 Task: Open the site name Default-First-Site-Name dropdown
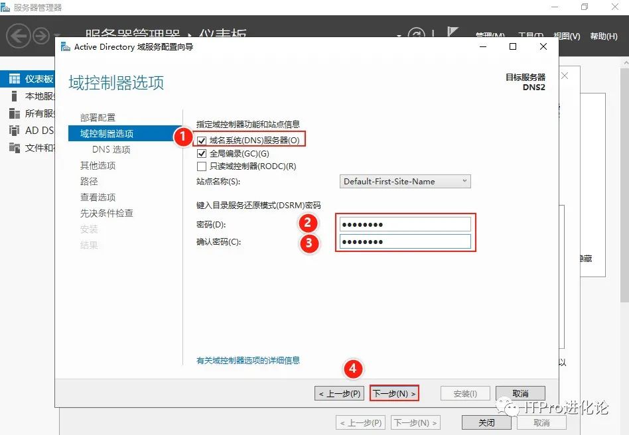[405, 181]
